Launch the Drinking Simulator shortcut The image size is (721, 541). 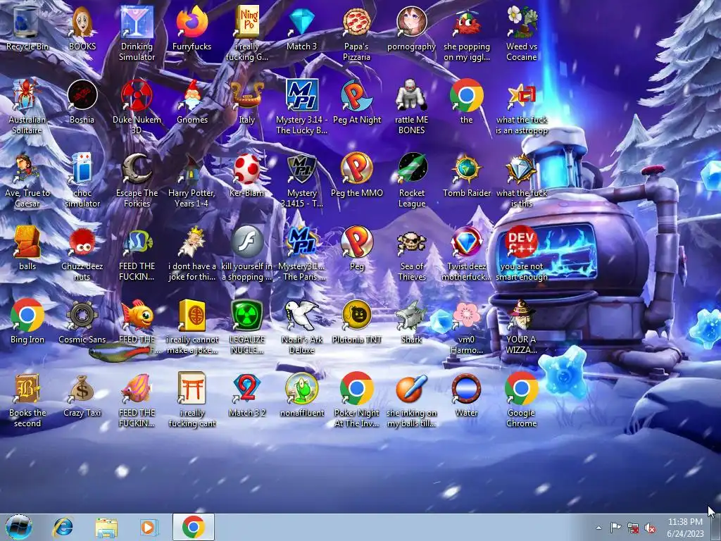(137, 33)
